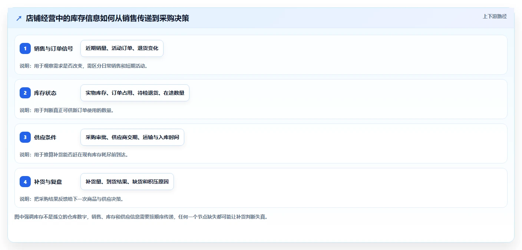The width and height of the screenshot is (522, 250).
Task: Click the chip 采购审批、供应商交期、运输与入库时间
Action: point(132,137)
